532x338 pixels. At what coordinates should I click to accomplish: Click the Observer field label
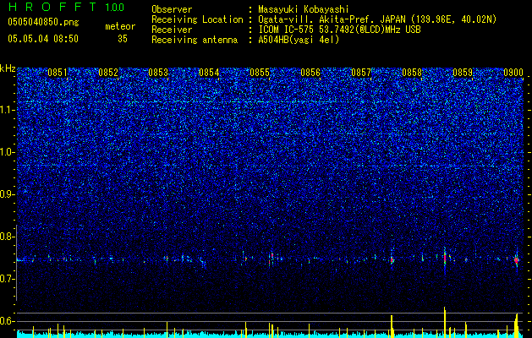pyautogui.click(x=172, y=9)
